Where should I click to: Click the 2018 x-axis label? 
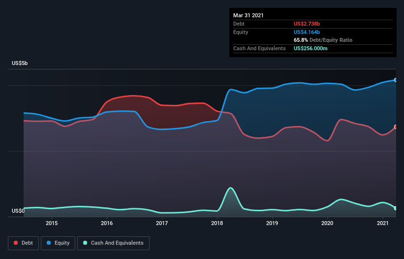217,223
